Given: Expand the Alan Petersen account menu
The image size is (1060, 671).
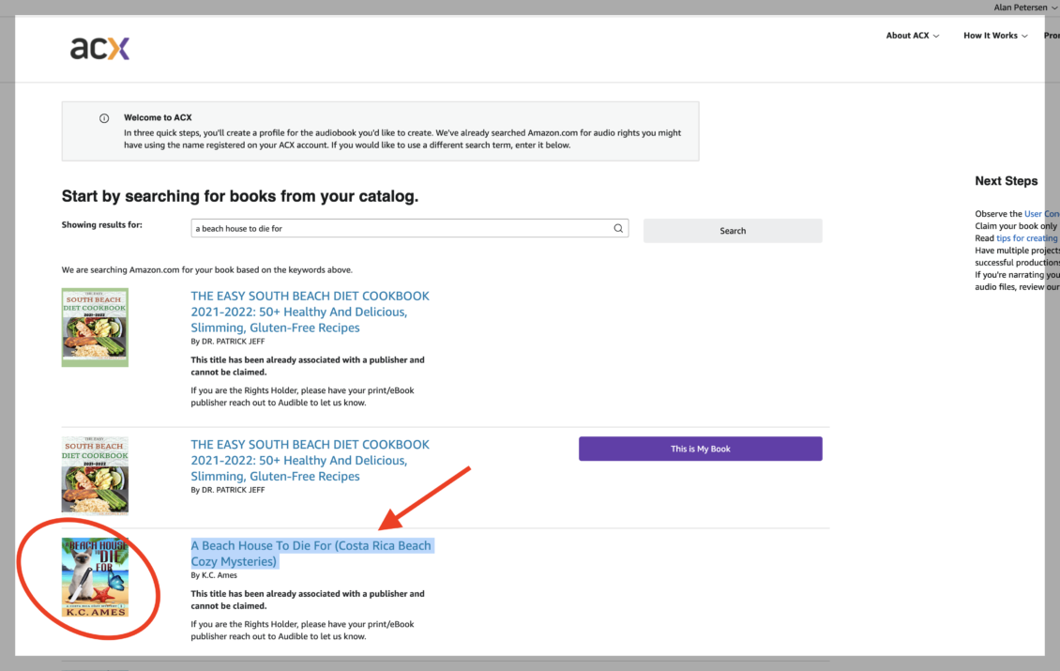Looking at the screenshot, I should pyautogui.click(x=1025, y=8).
